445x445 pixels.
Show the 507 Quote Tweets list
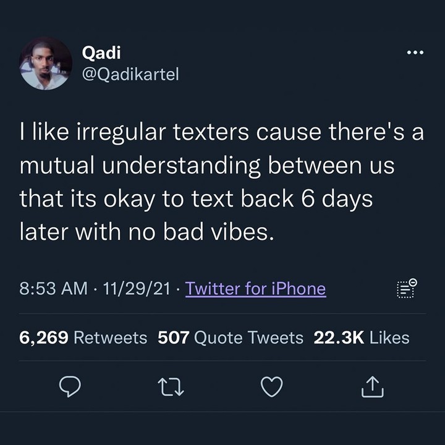pos(231,337)
